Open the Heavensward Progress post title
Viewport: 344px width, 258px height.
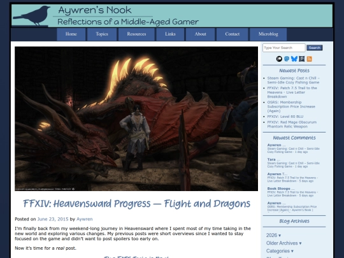coord(136,204)
